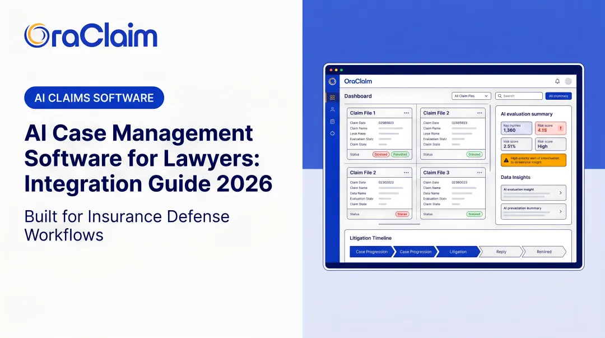Click the horizontal scrollbar under the claim cards
The height and width of the screenshot is (338, 605).
click(399, 224)
